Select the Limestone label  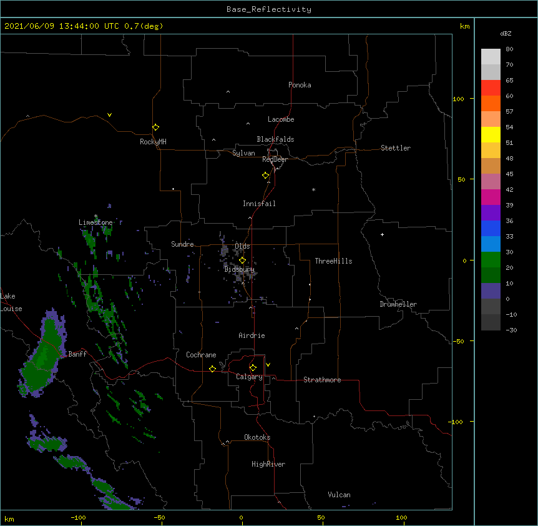point(95,222)
